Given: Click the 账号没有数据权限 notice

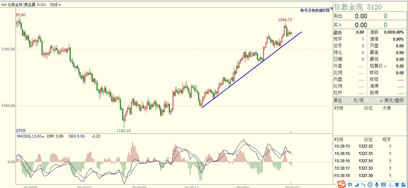Looking at the screenshot, I should [x=315, y=10].
